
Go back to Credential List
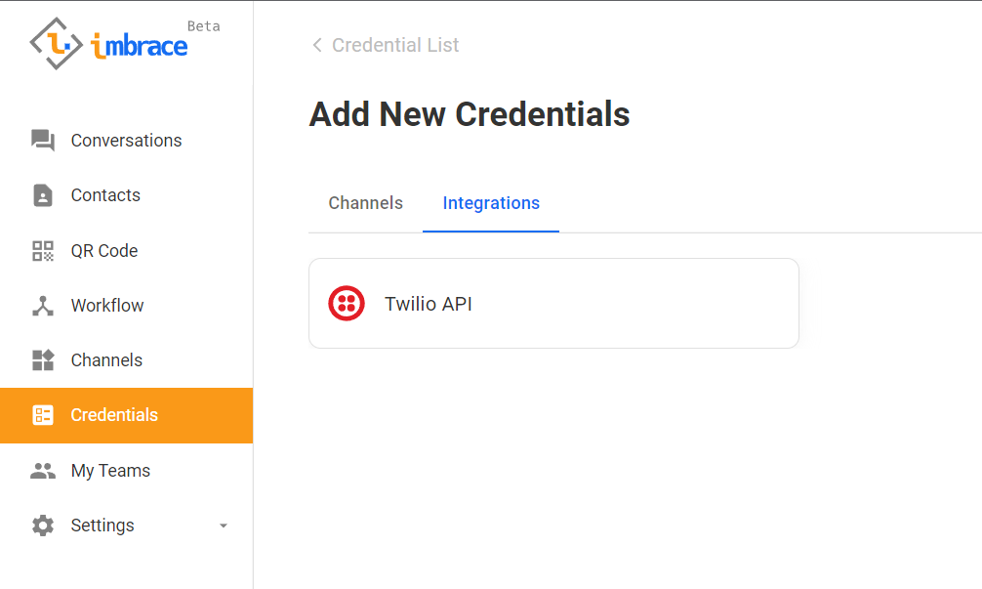click(x=394, y=45)
